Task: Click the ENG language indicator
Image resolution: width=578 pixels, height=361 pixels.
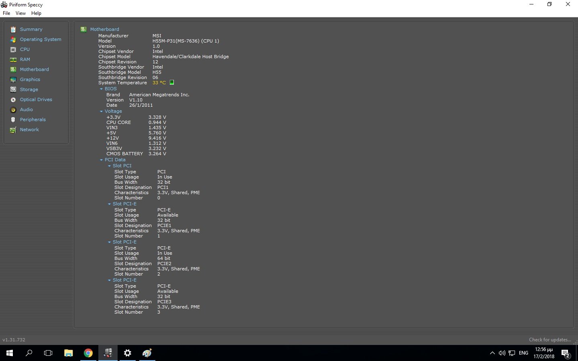Action: point(523,353)
